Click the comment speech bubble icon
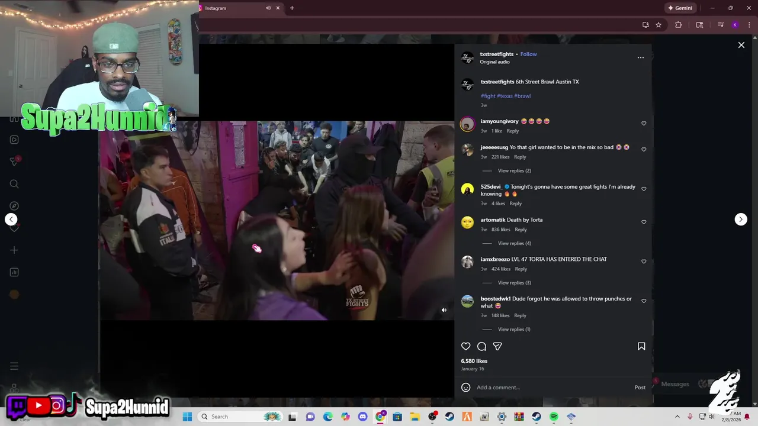Viewport: 758px width, 426px height. click(x=481, y=347)
